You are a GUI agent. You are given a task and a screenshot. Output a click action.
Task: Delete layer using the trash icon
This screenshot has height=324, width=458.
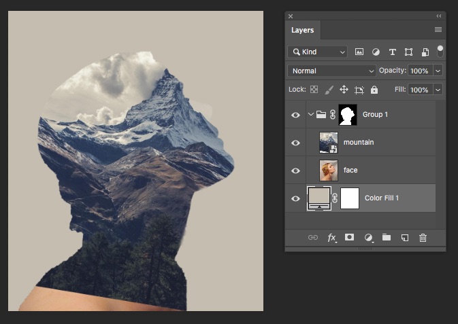[423, 238]
